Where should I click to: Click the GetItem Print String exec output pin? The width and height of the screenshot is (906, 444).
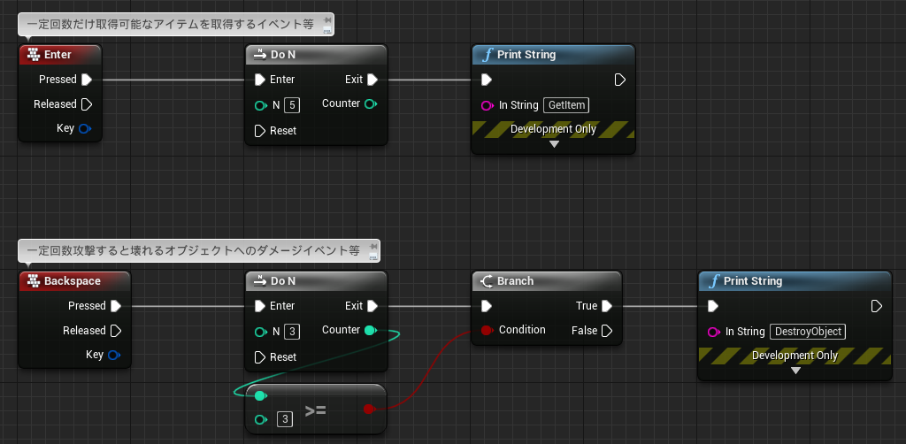click(620, 79)
